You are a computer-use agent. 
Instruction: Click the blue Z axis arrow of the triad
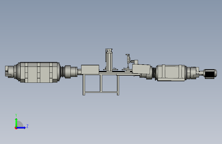[21, 128]
